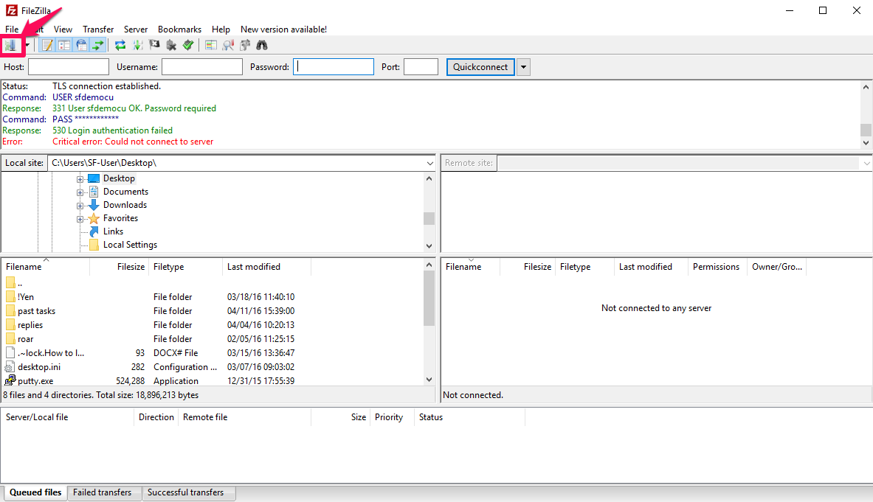The image size is (873, 502).
Task: Switch to the Queued files tab
Action: pyautogui.click(x=35, y=492)
